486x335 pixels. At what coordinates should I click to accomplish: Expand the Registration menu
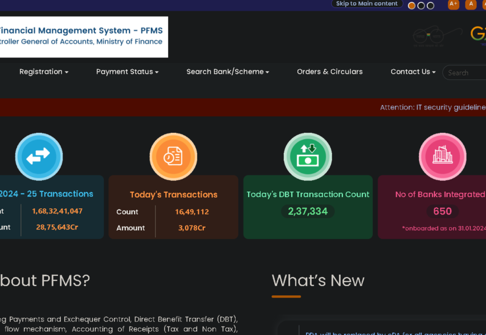coord(44,71)
